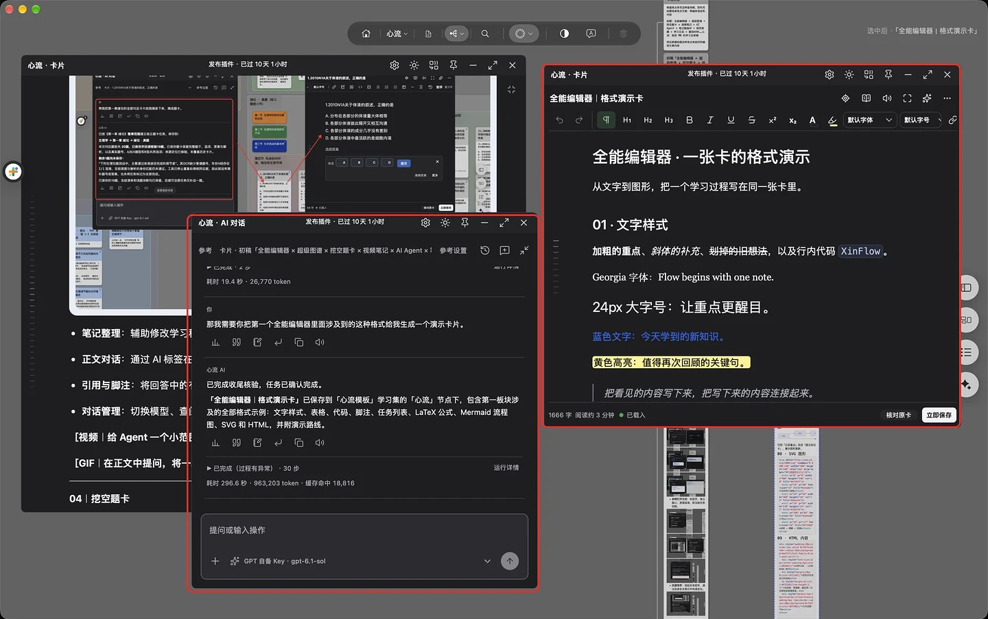
Task: Click the layout swap icon in the left card window
Action: pos(434,65)
